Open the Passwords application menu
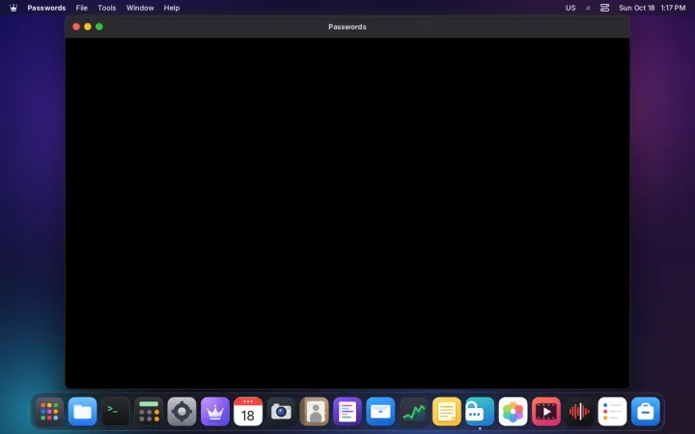Viewport: 695px width, 434px height. (x=46, y=8)
